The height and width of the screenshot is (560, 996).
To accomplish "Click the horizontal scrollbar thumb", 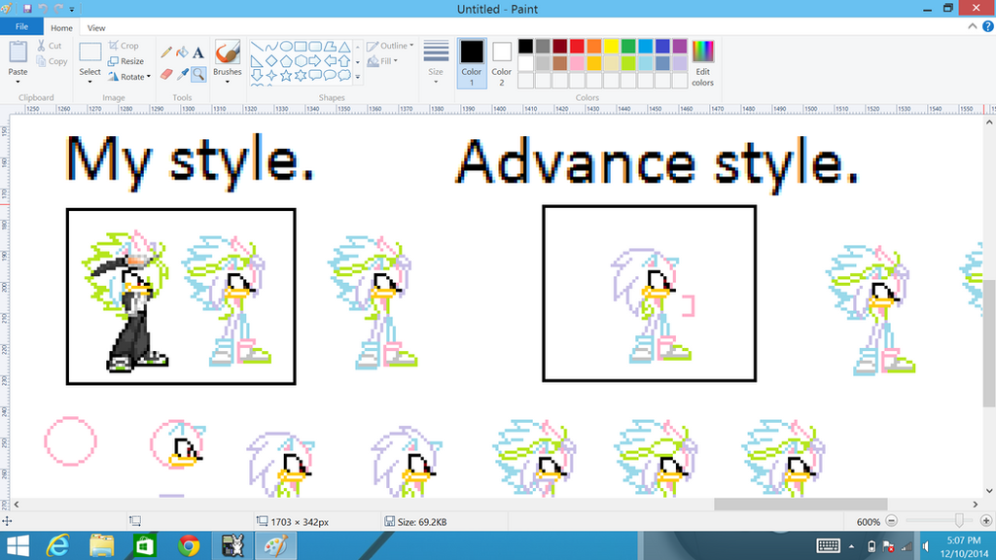I will [x=800, y=505].
